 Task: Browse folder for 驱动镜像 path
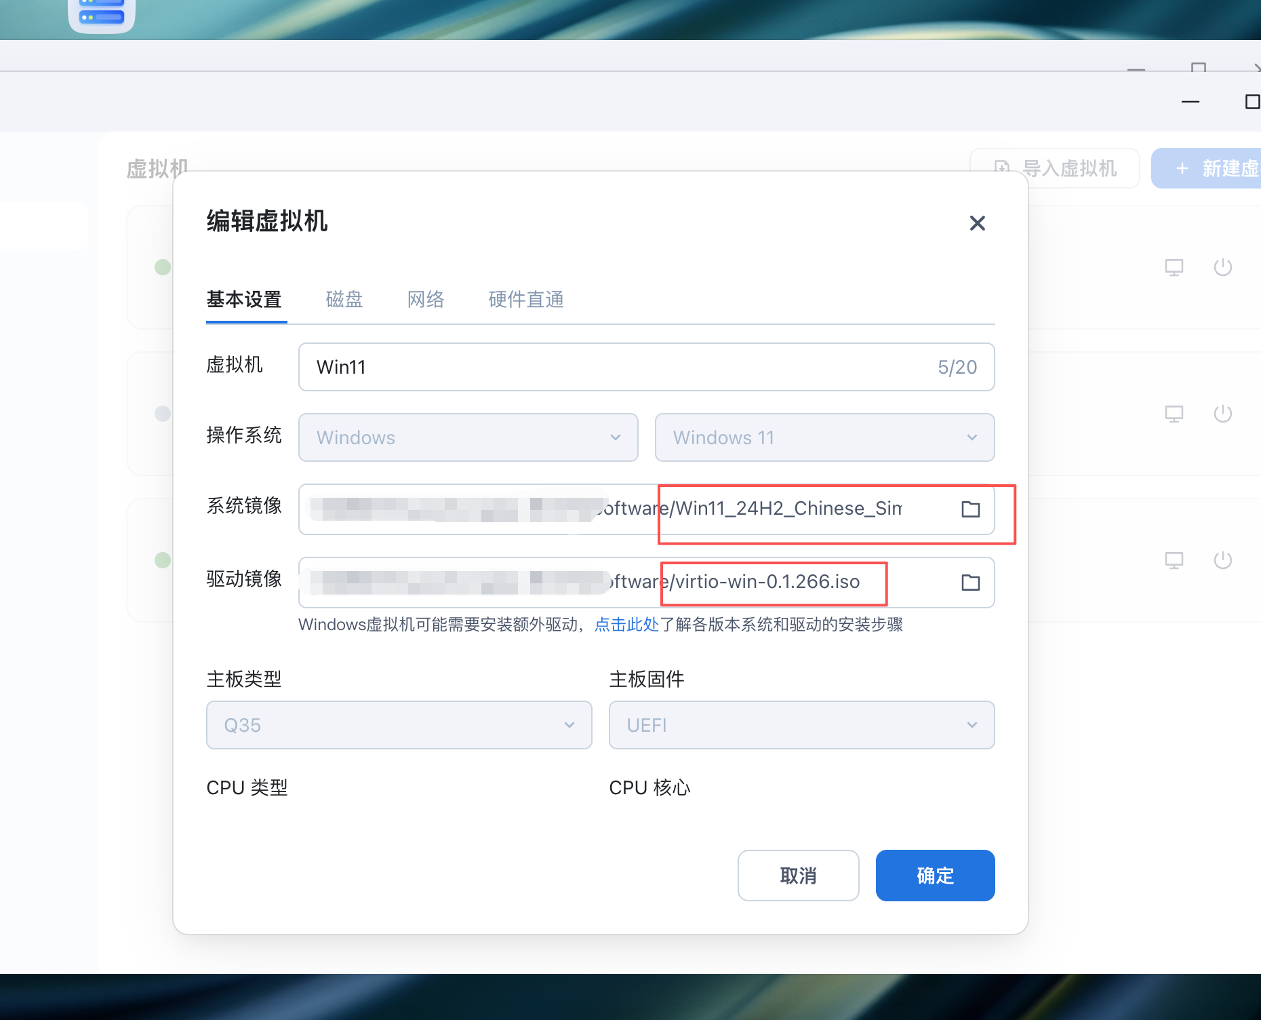(971, 583)
